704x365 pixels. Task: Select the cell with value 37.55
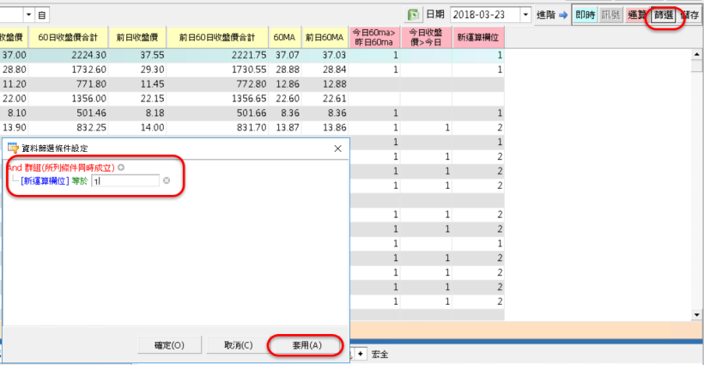click(x=137, y=55)
